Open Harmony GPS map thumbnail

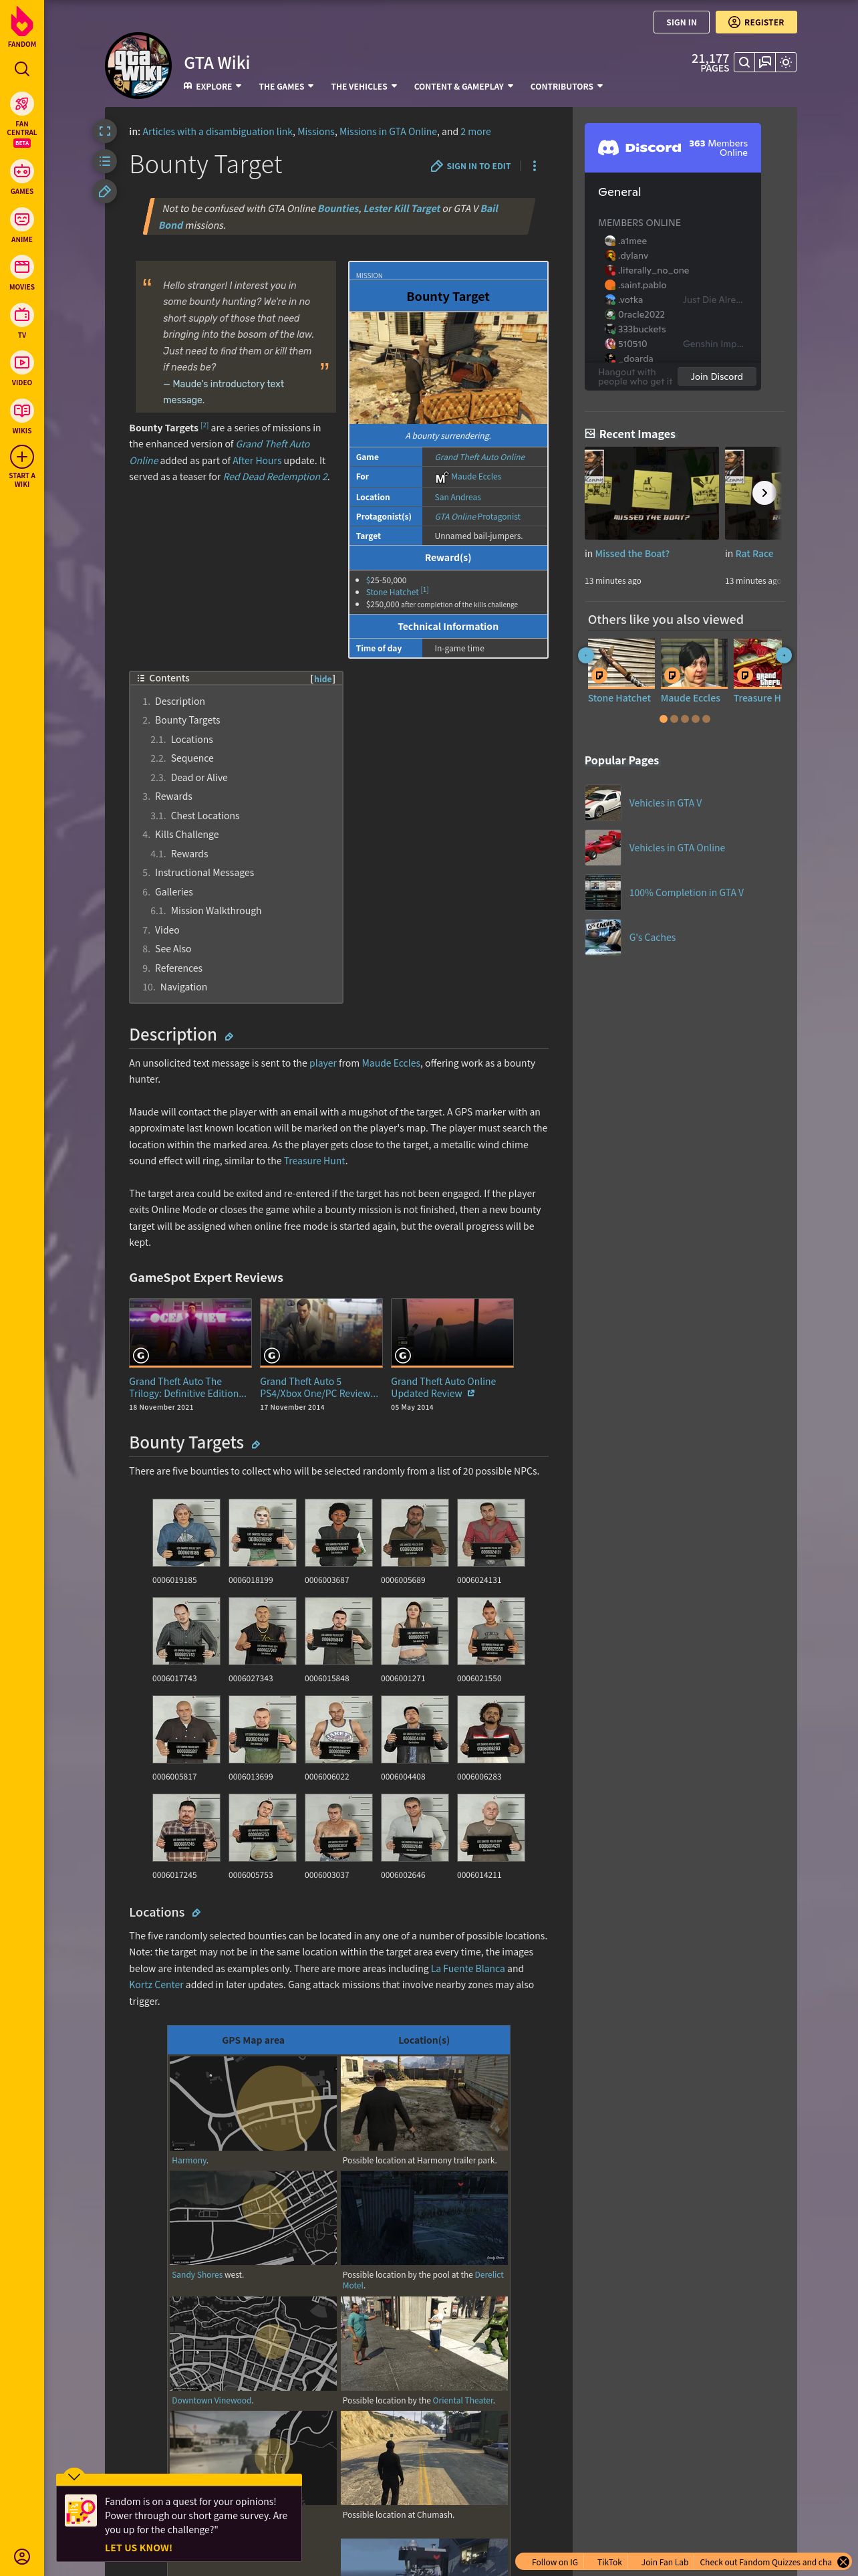pos(253,2103)
